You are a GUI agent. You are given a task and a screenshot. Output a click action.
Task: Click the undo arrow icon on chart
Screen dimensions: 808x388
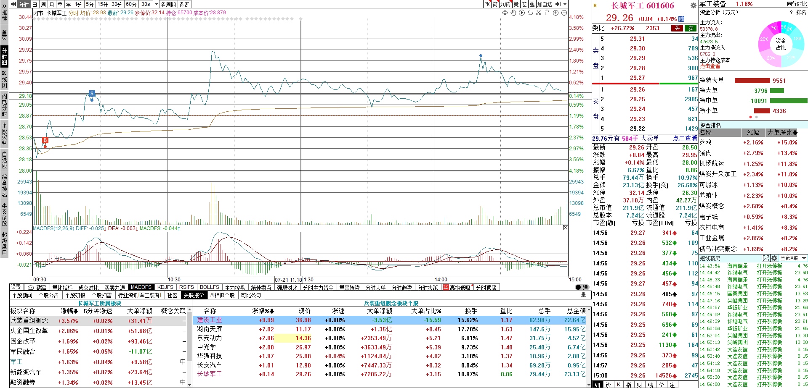[x=530, y=13]
